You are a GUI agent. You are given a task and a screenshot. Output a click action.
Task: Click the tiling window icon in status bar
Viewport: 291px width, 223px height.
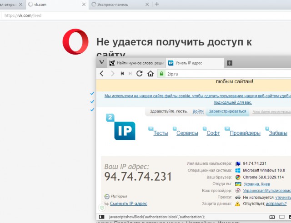coord(282,217)
